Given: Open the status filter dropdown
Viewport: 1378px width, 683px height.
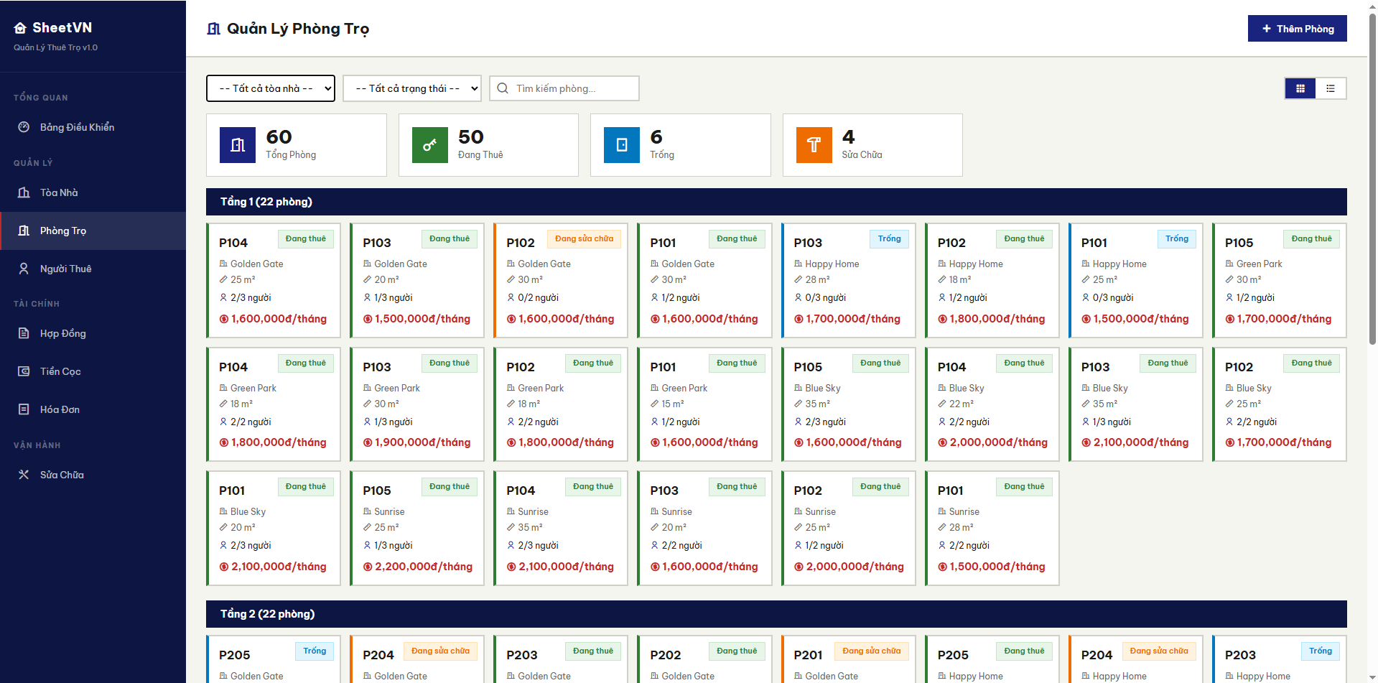Looking at the screenshot, I should pos(412,88).
